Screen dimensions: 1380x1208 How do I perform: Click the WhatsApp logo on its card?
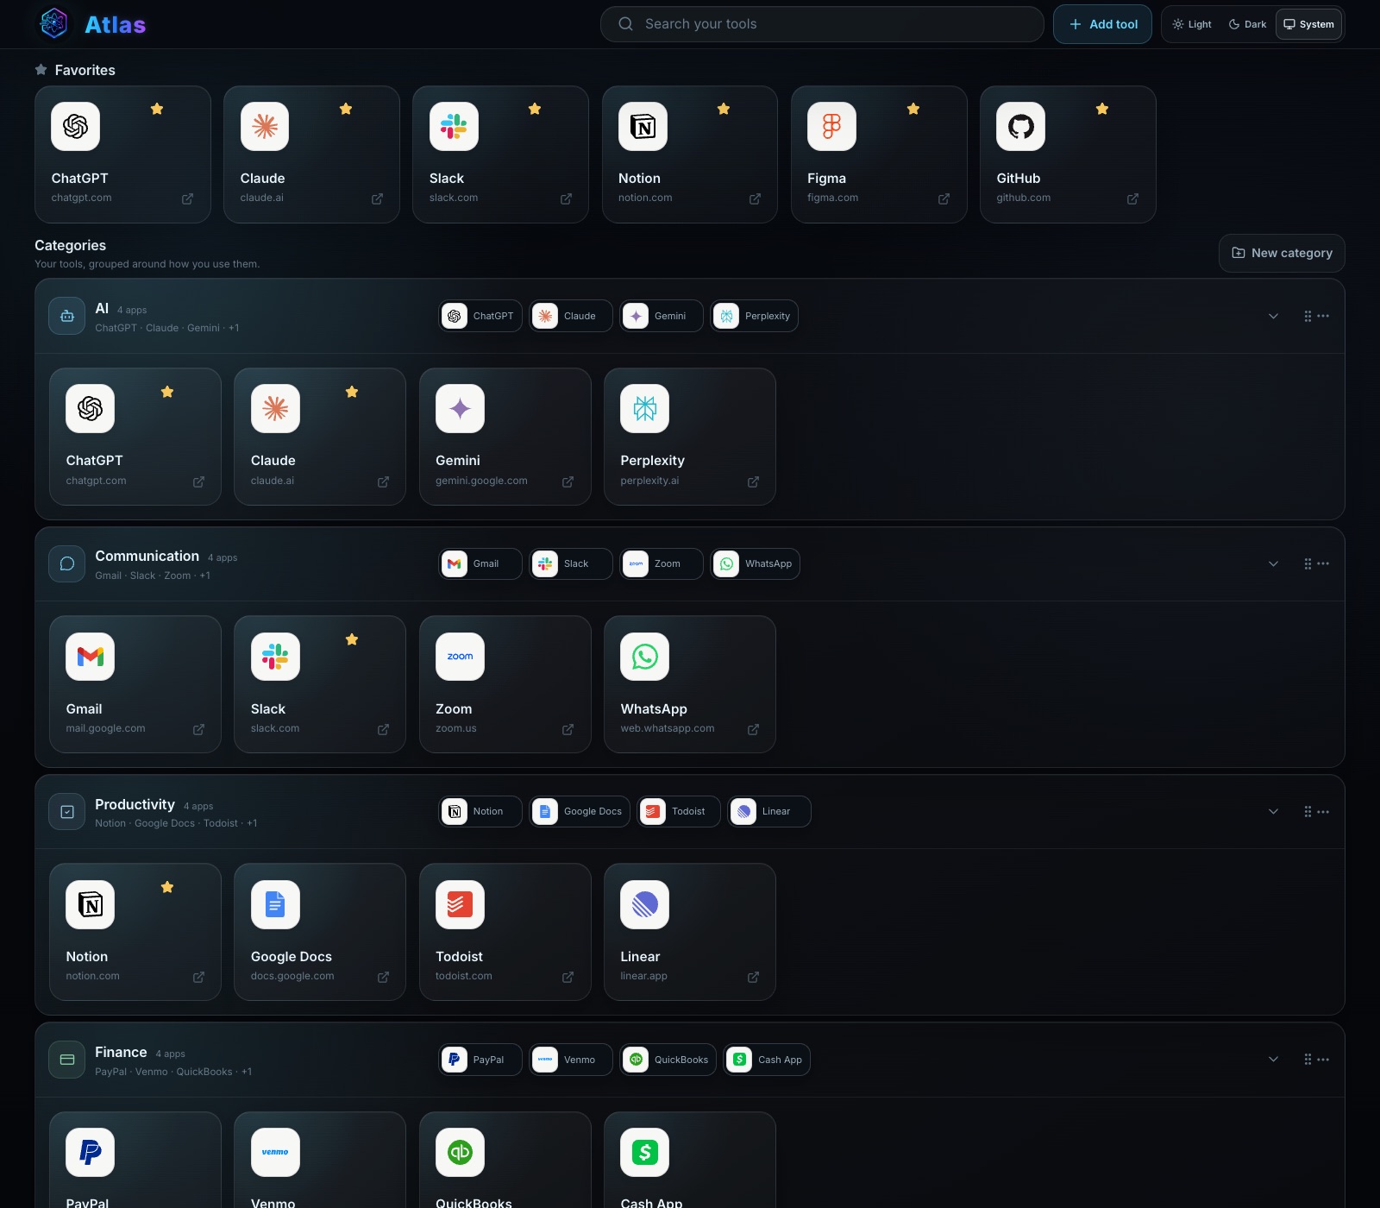pos(644,657)
